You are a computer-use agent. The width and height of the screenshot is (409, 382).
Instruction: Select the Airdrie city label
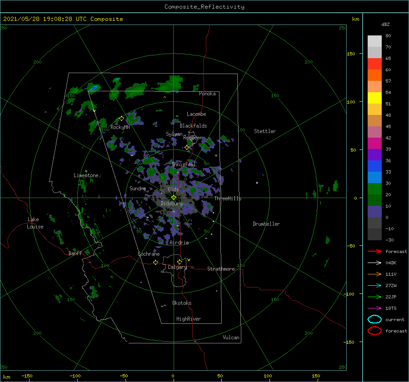point(179,243)
